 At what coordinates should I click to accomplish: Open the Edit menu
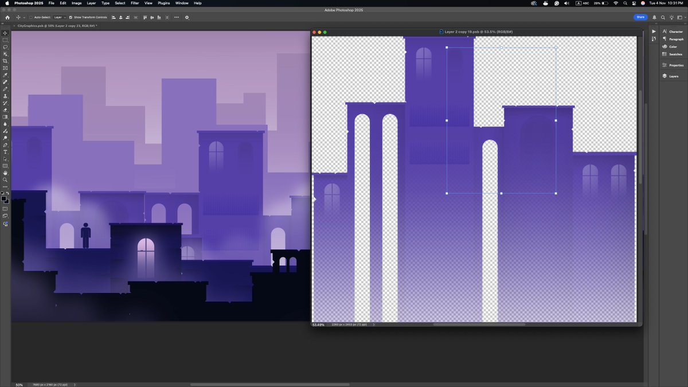63,3
